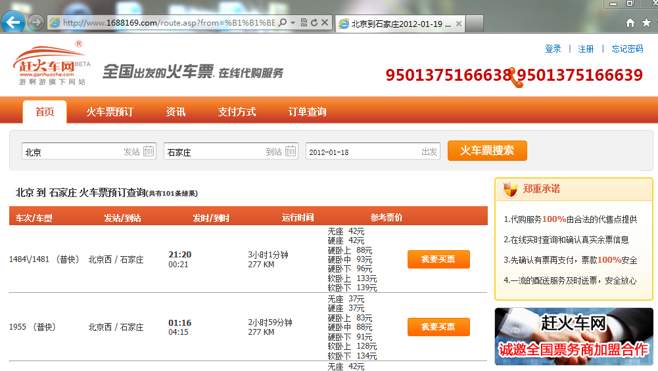Image resolution: width=658 pixels, height=371 pixels.
Task: Click the Stop loading X icon
Action: point(325,23)
